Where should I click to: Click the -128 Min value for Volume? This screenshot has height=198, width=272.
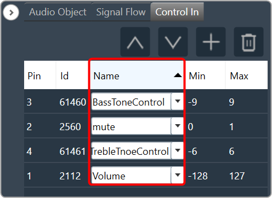click(x=198, y=176)
